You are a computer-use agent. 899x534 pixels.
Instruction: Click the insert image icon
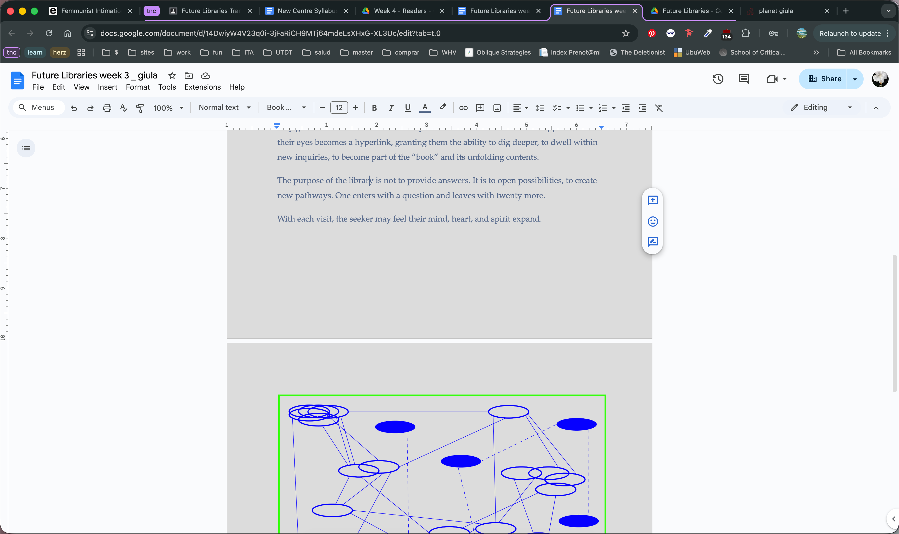[x=497, y=108]
